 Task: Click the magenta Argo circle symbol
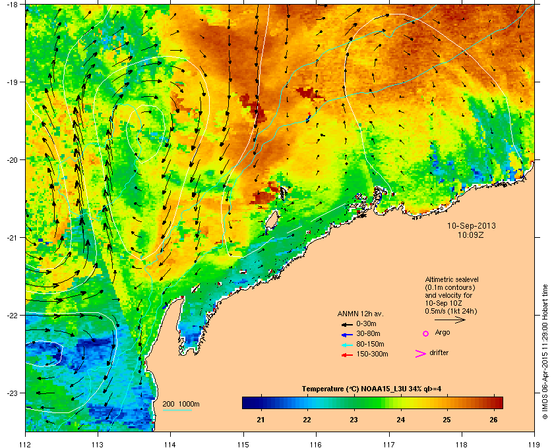(x=426, y=333)
